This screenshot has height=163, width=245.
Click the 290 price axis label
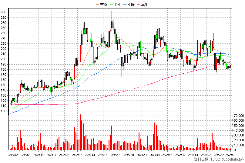(3, 12)
